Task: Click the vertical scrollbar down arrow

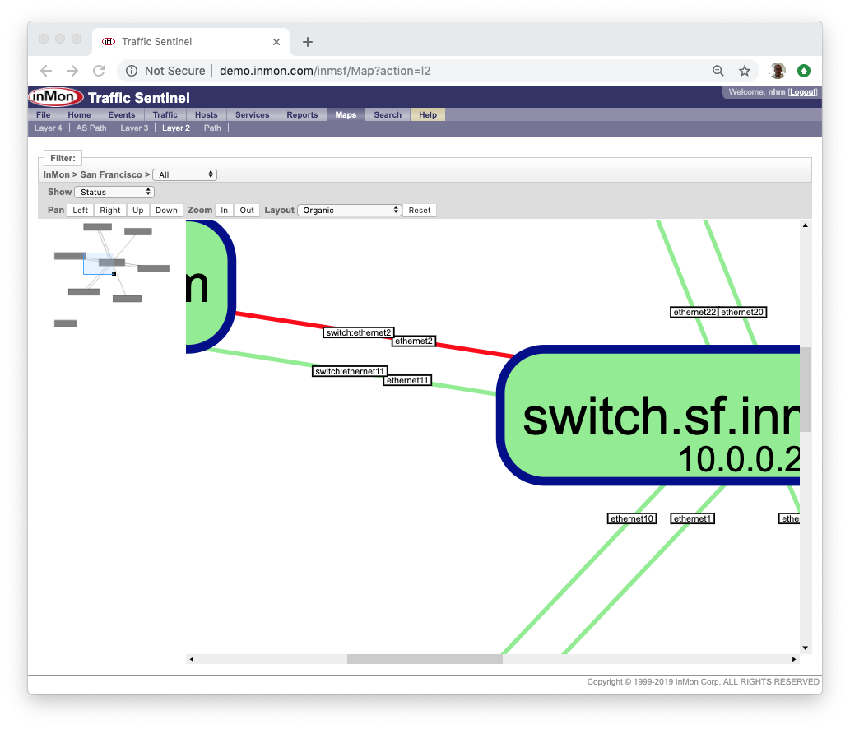Action: pyautogui.click(x=806, y=648)
